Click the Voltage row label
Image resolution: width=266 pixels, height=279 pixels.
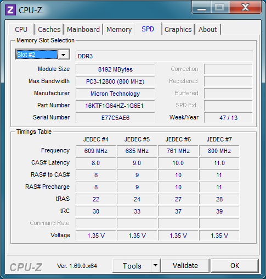coord(60,235)
